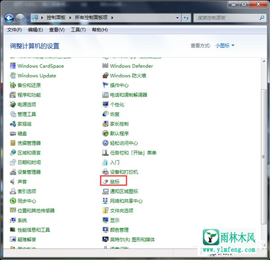This screenshot has height=260, width=270.
Task: Open the Windows Update icon
Action: click(13, 76)
